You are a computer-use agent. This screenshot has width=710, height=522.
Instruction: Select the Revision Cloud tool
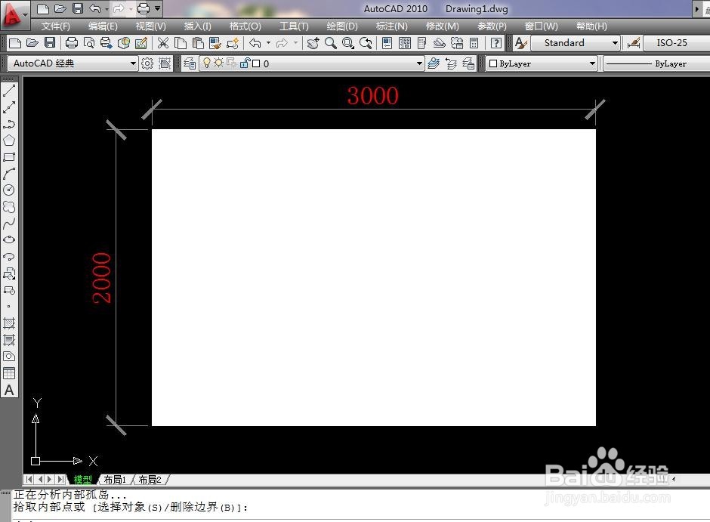click(9, 207)
